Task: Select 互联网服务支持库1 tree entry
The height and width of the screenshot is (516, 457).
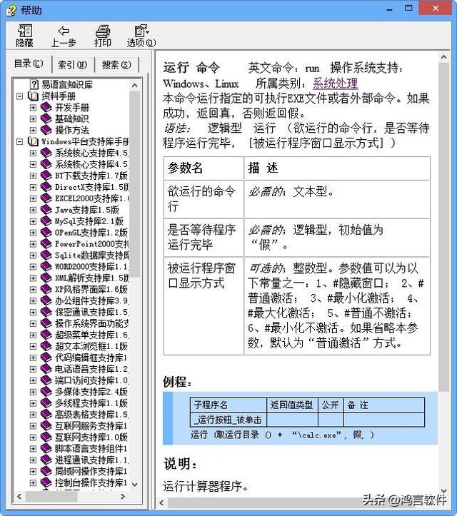Action: click(x=91, y=426)
